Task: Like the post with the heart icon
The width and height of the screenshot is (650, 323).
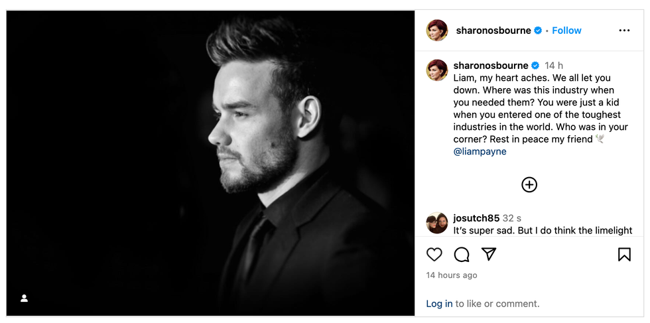Action: tap(434, 255)
